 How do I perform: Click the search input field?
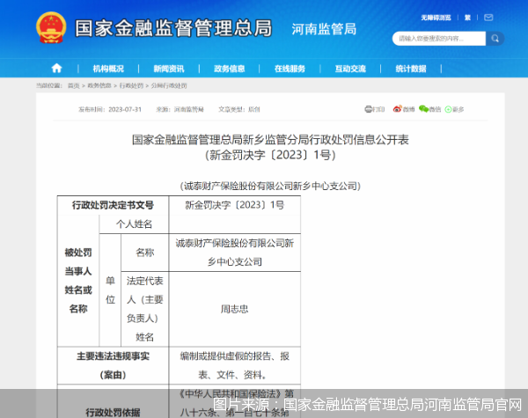[439, 39]
